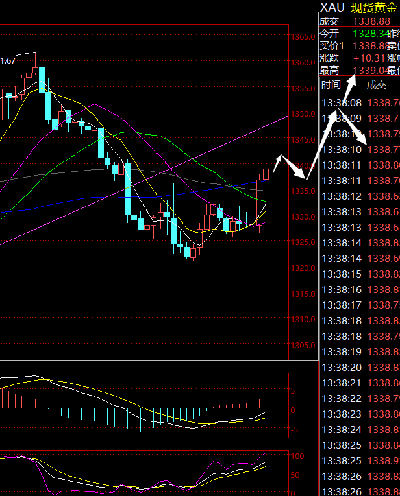Select the tick row at 13:38:08

(361, 103)
